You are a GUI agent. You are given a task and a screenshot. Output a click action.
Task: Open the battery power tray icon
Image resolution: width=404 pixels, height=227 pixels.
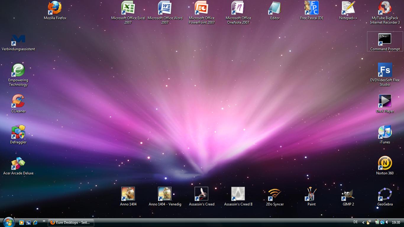[377, 222]
